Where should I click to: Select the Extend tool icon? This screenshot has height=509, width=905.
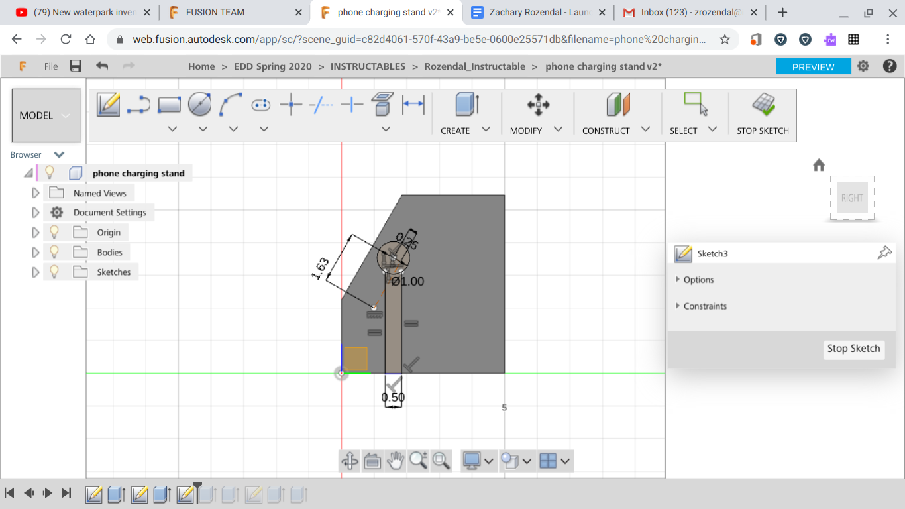(352, 105)
